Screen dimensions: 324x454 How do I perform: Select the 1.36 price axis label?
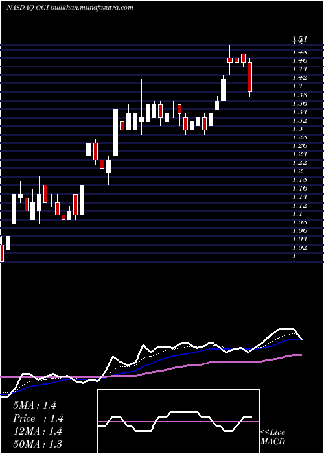tap(299, 103)
